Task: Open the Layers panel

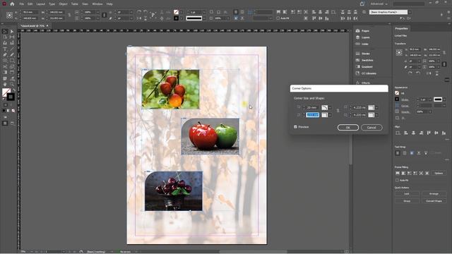Action: 362,37
